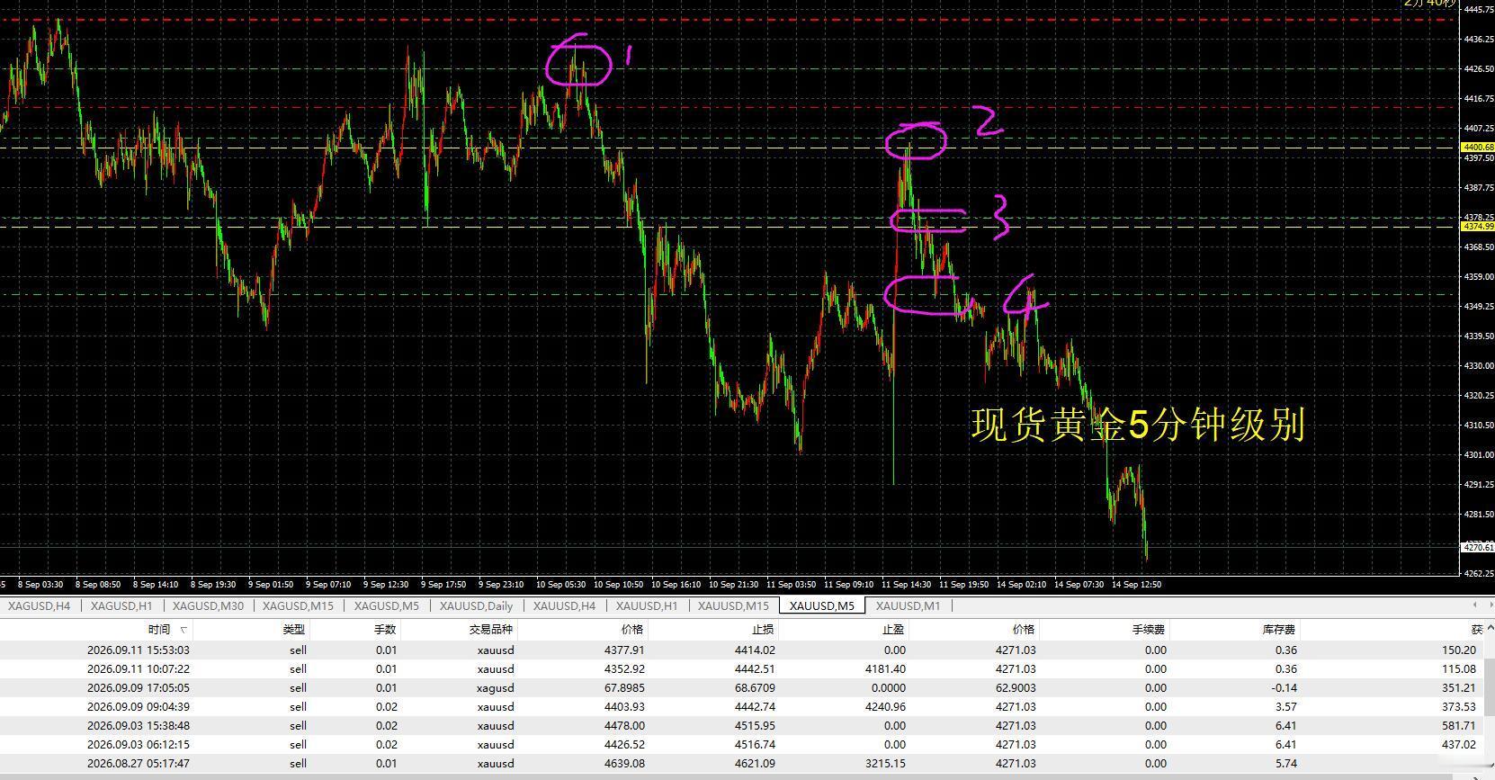Click the profit value 150.20
This screenshot has height=780, width=1495.
click(x=1458, y=650)
